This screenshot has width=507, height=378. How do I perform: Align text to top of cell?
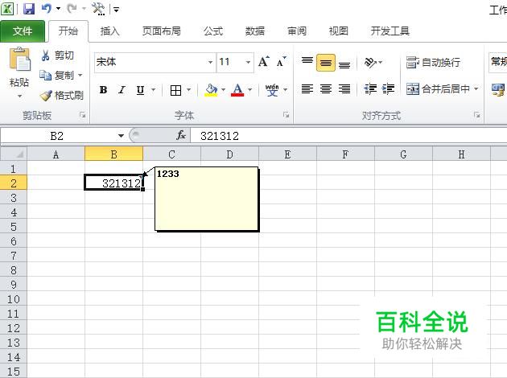[x=307, y=61]
